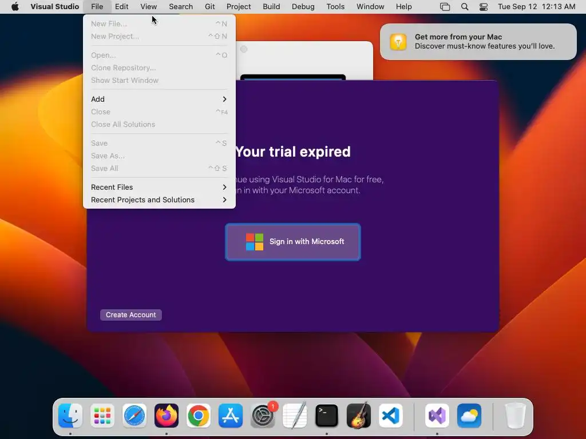Click the Save All menu entry
Viewport: 586px width, 439px height.
click(159, 169)
